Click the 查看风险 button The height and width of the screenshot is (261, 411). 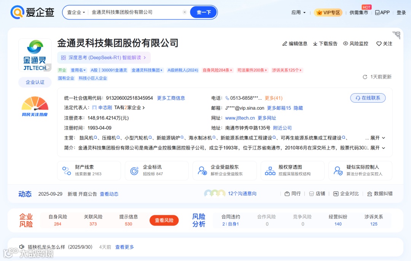164,220
